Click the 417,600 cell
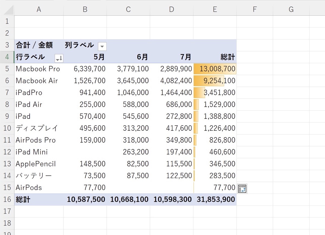The width and height of the screenshot is (325, 235). tap(172, 128)
